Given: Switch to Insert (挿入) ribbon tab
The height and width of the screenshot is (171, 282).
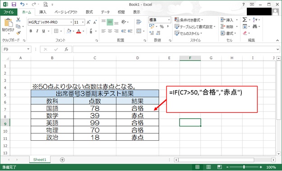Looking at the screenshot, I should (x=43, y=12).
